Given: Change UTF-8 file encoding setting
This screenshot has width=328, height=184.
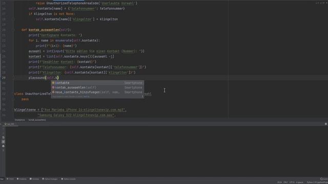Looking at the screenshot, I should pos(292,182).
